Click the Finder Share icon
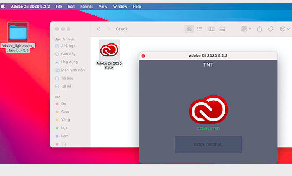Screen dimensions: 292x176 [260, 29]
